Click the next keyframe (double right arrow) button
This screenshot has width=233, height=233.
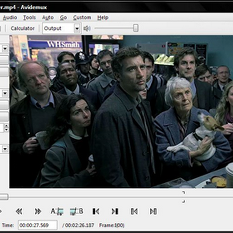click(x=38, y=211)
